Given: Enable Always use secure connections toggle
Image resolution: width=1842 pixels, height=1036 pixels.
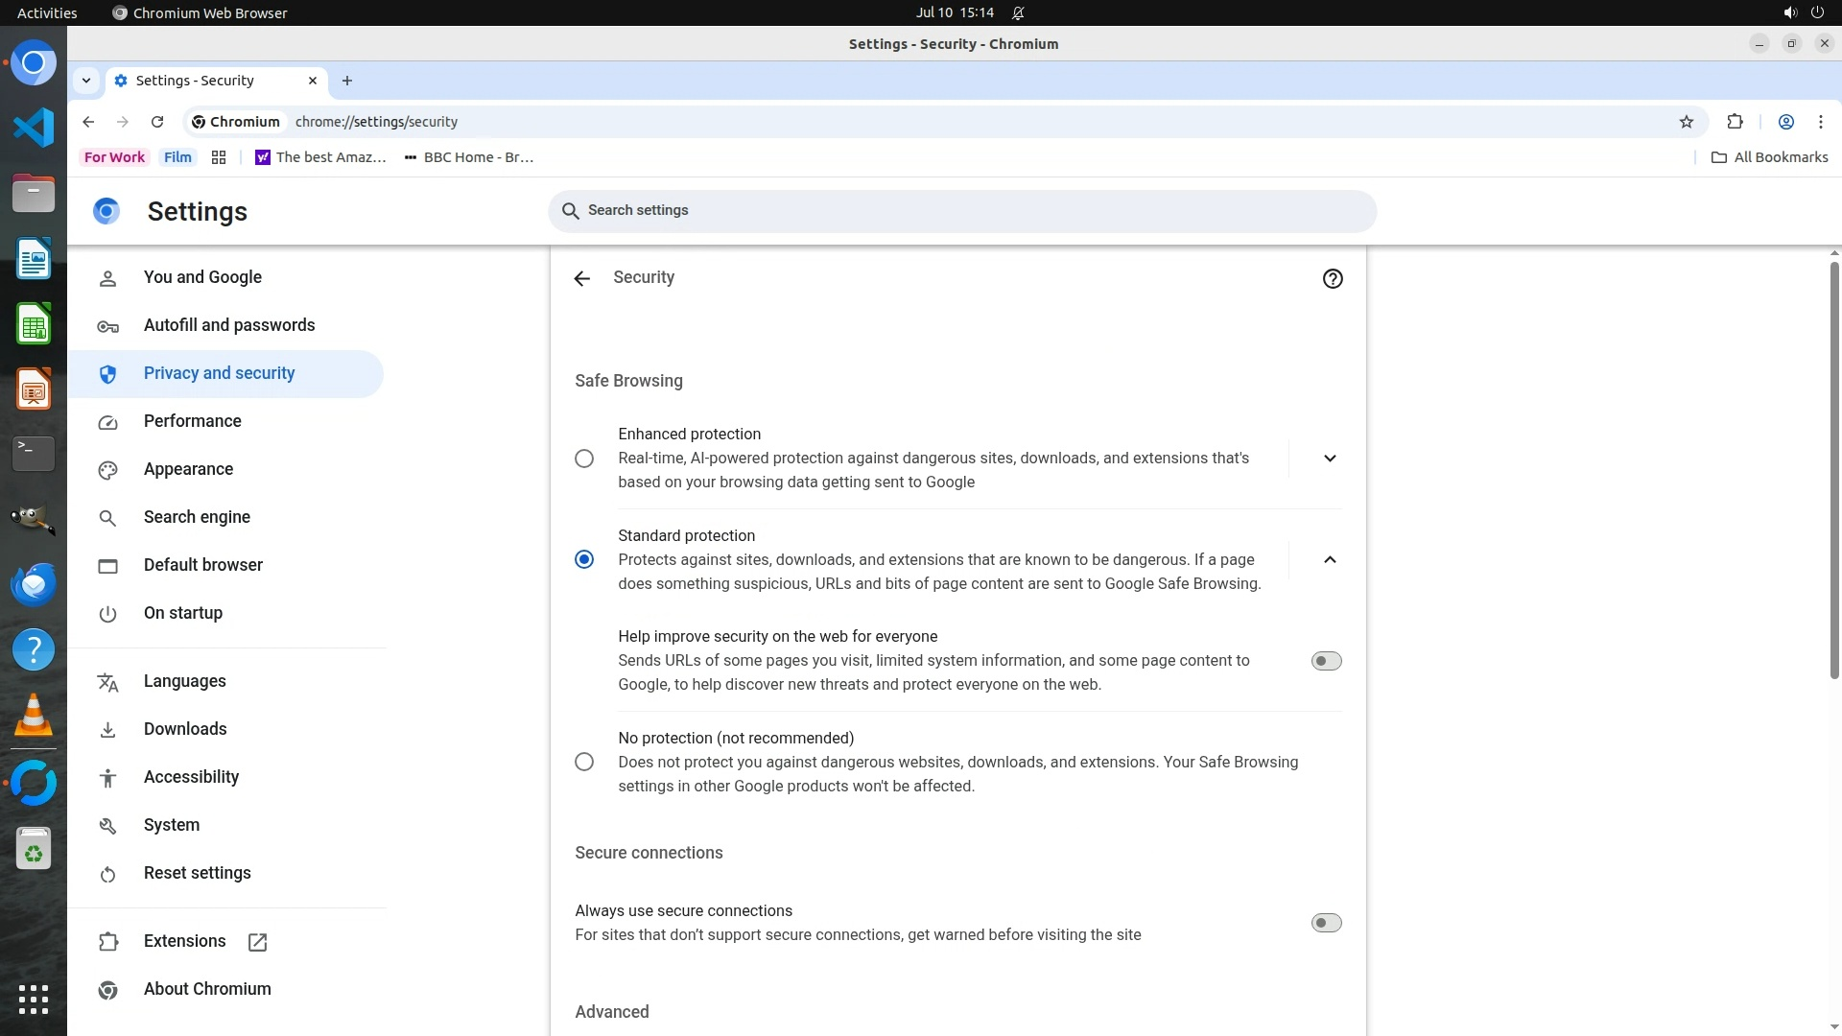Looking at the screenshot, I should point(1326,923).
